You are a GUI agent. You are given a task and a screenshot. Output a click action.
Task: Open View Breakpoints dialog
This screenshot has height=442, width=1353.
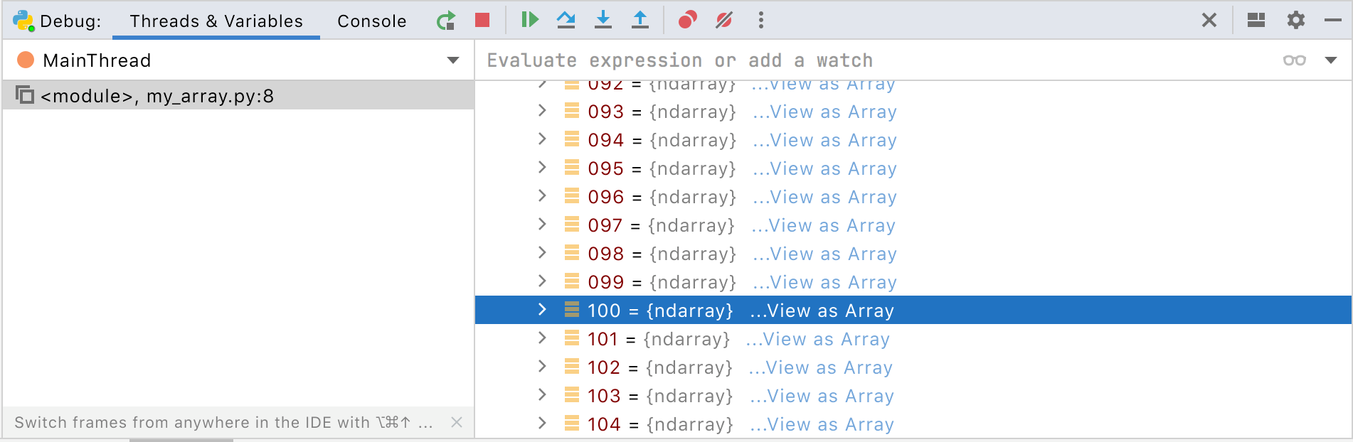pyautogui.click(x=687, y=20)
